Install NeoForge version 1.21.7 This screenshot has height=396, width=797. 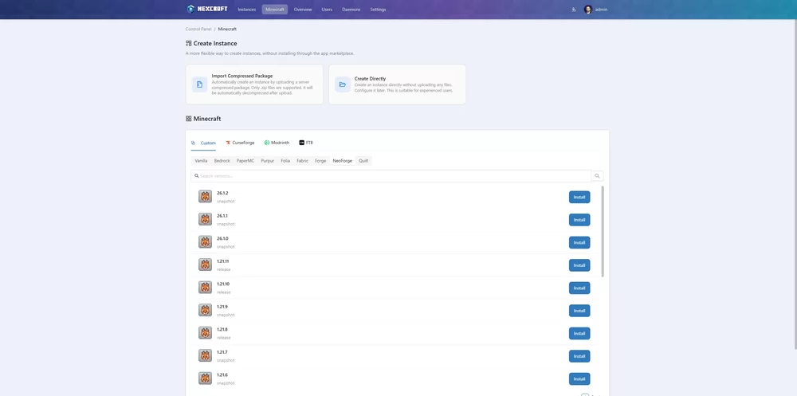579,356
